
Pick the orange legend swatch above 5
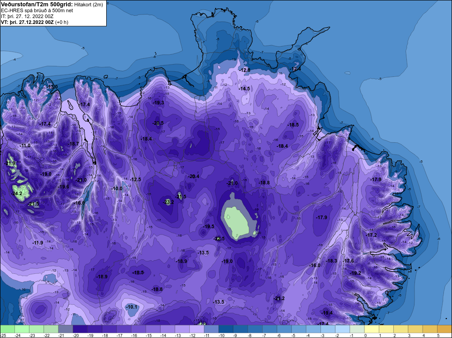coord(444,329)
